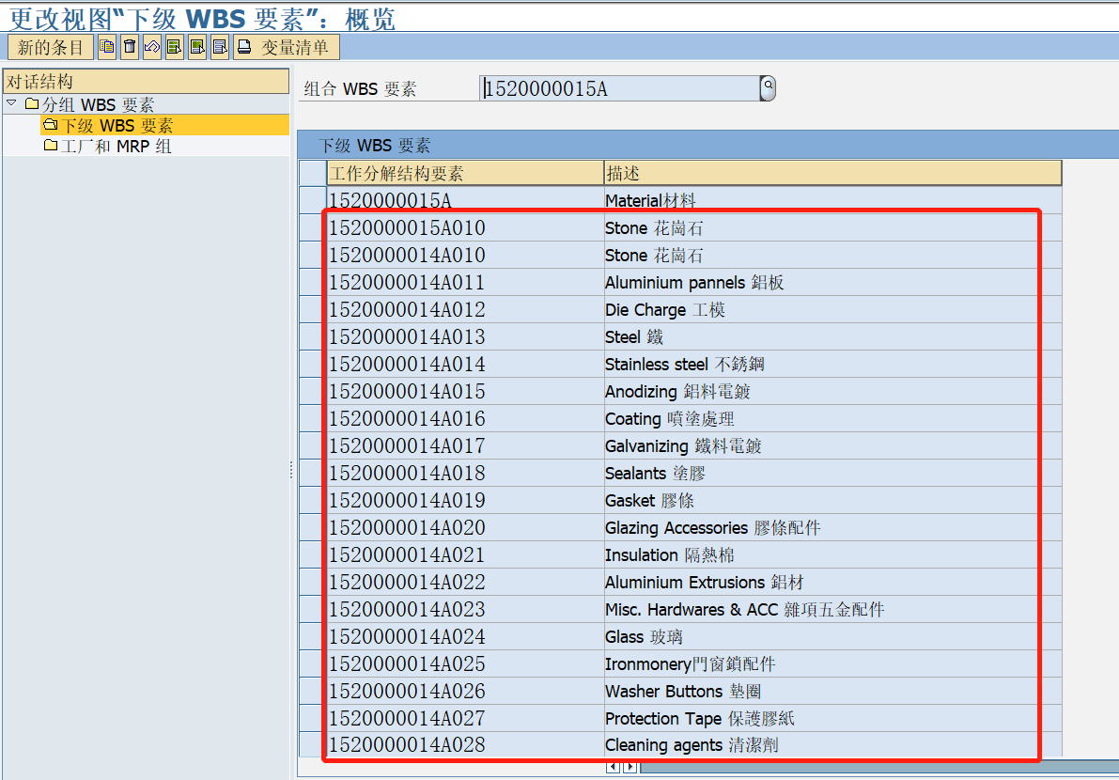Click the description Sealants 塗膠
The width and height of the screenshot is (1119, 780).
655,473
